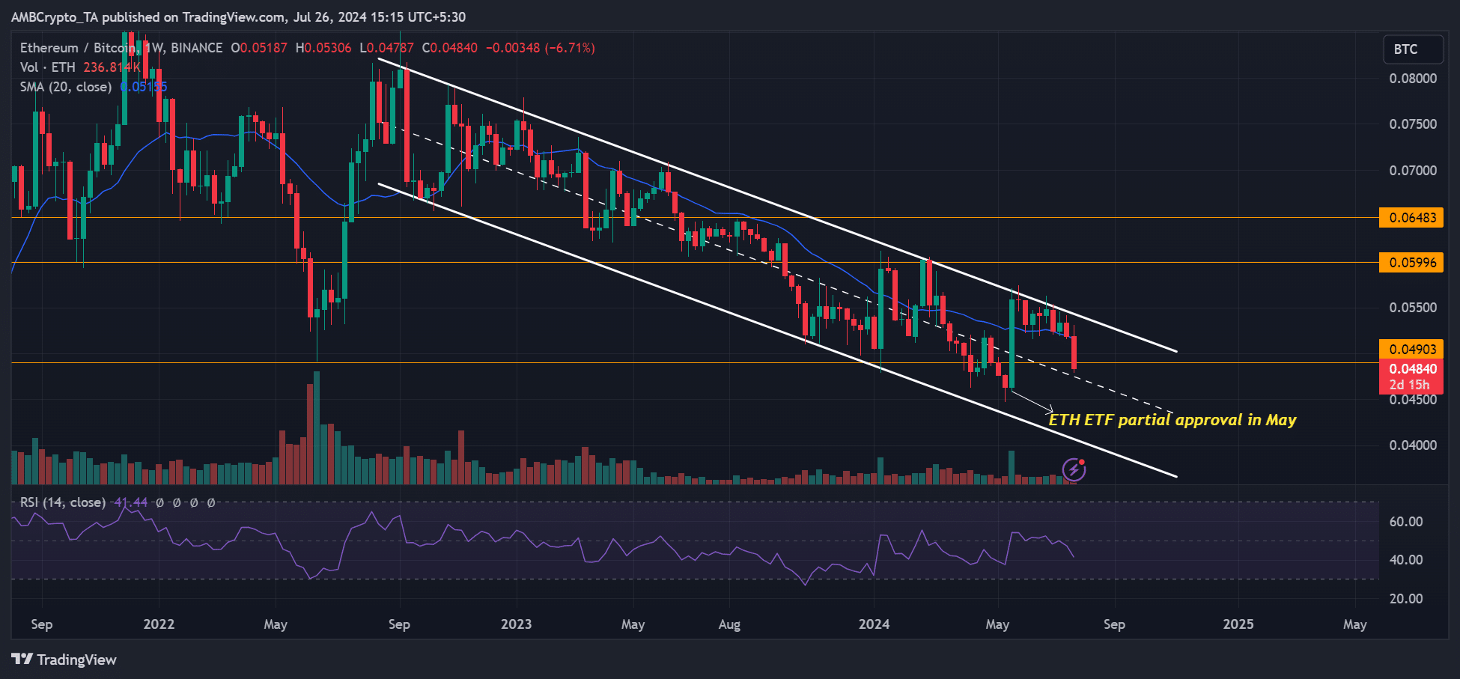Click the TradingView logo at bottom

64,660
